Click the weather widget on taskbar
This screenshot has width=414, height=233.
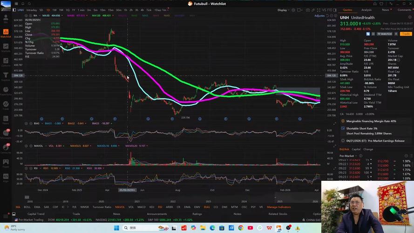15,228
